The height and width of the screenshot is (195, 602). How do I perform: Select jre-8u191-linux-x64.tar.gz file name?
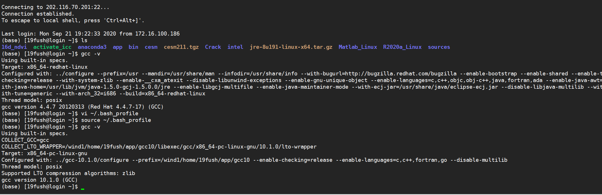[x=291, y=47]
